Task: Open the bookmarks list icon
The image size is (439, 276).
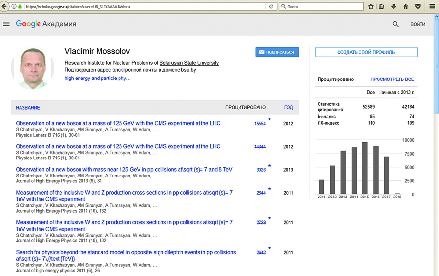Action: [x=381, y=6]
